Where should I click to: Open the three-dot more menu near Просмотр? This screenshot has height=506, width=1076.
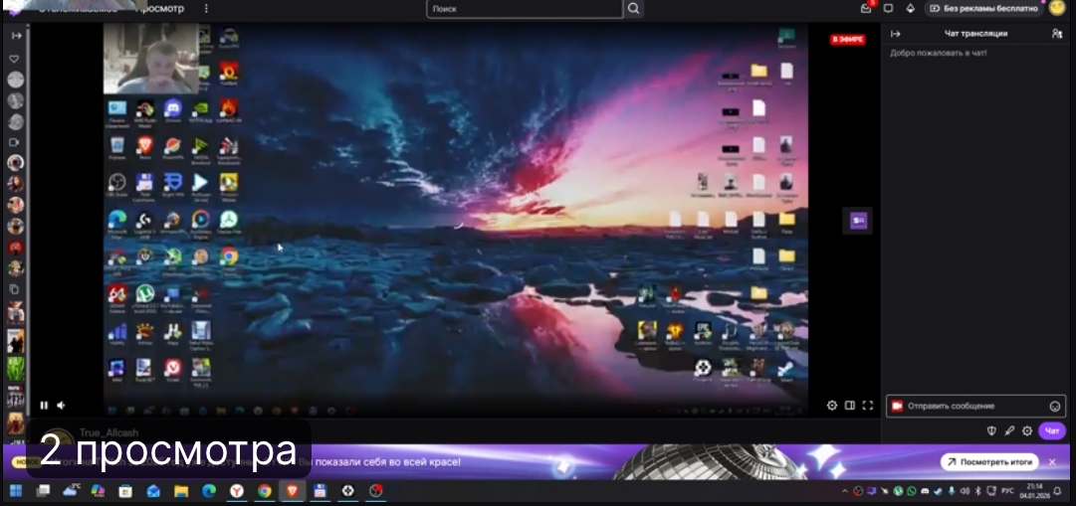click(x=207, y=8)
